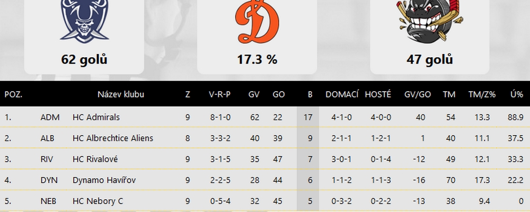Click the angry black puck logo
The width and height of the screenshot is (530, 212).
430,20
